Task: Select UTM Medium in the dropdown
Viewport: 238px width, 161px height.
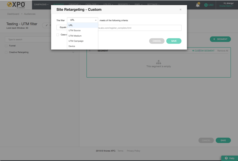Action: coord(75,36)
